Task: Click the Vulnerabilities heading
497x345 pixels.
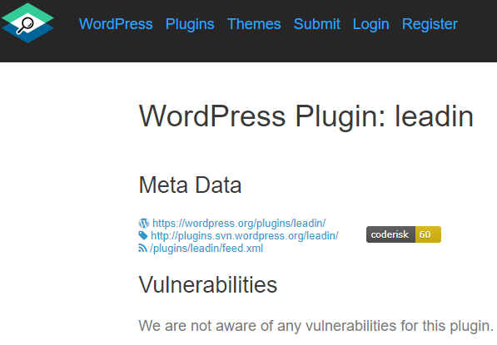Action: tap(208, 285)
